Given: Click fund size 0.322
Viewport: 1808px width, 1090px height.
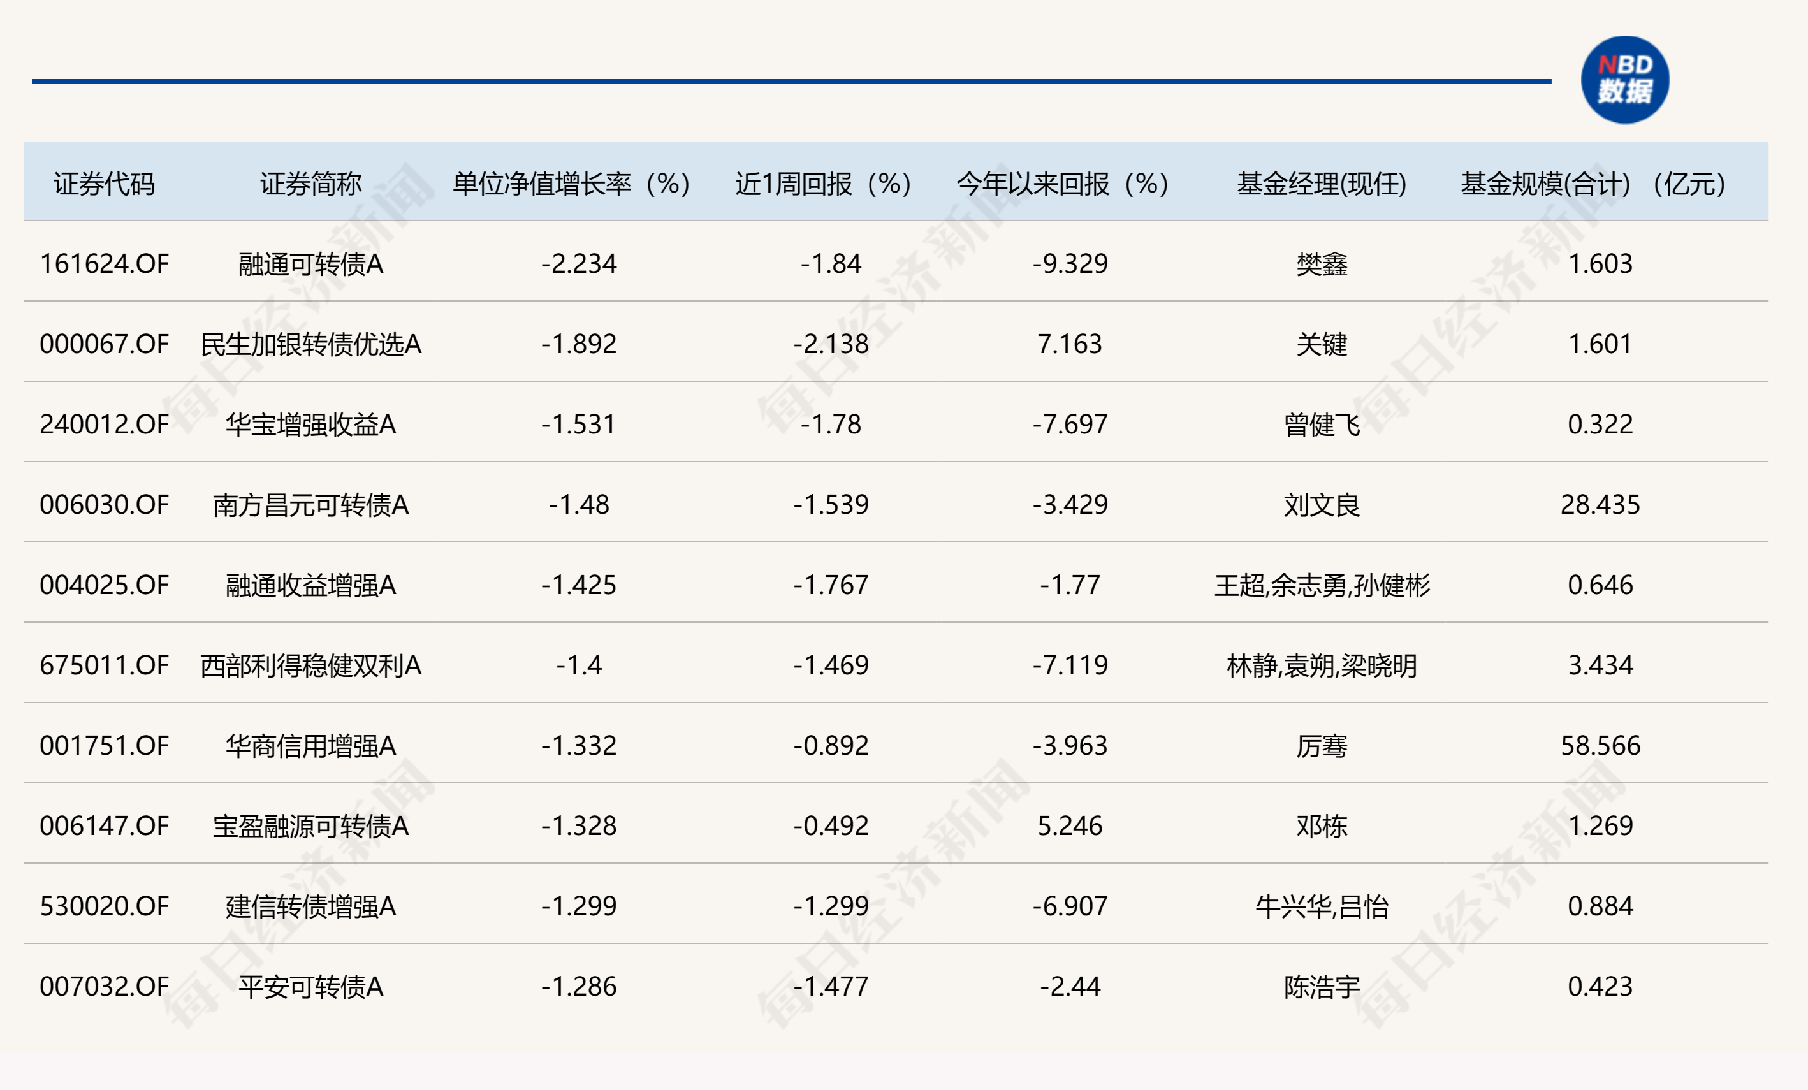Looking at the screenshot, I should pyautogui.click(x=1600, y=424).
